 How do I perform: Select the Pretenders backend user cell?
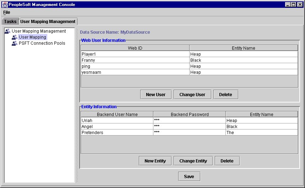coord(117,132)
